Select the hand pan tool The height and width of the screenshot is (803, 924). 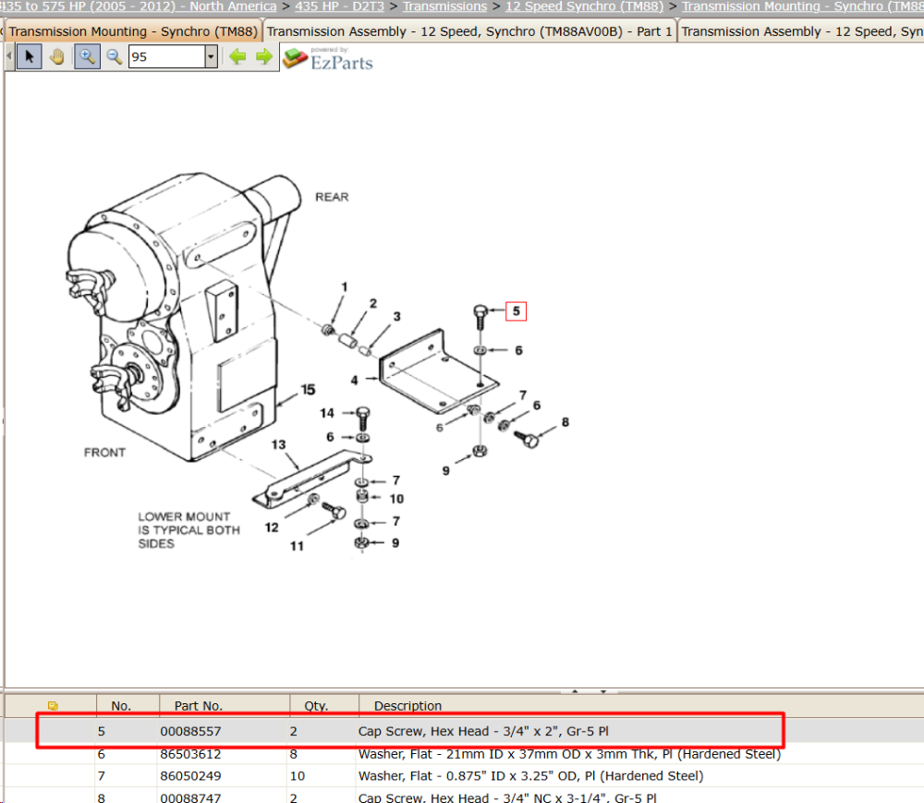pyautogui.click(x=57, y=57)
